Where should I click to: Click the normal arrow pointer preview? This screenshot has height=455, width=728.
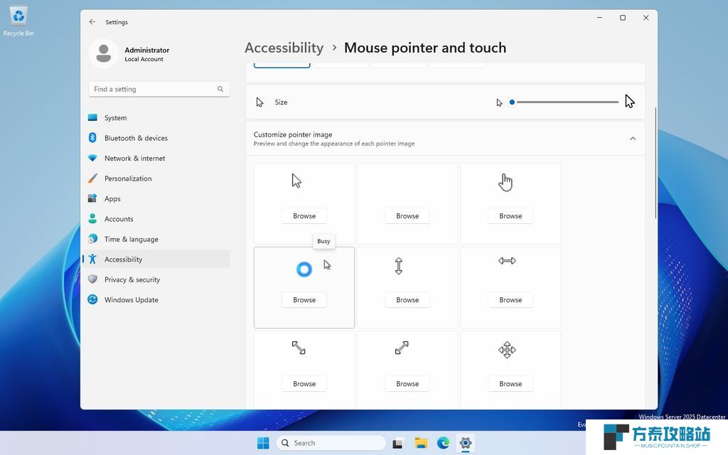click(296, 181)
